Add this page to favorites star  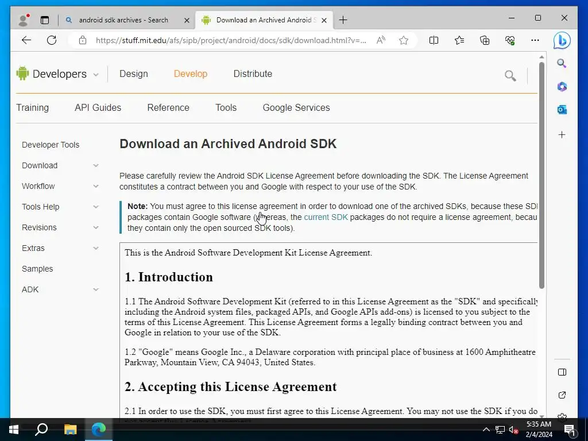pos(404,40)
